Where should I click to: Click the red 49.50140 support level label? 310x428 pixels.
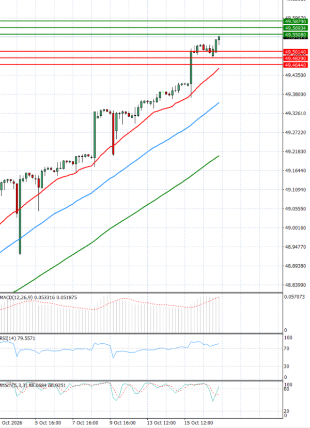point(296,52)
